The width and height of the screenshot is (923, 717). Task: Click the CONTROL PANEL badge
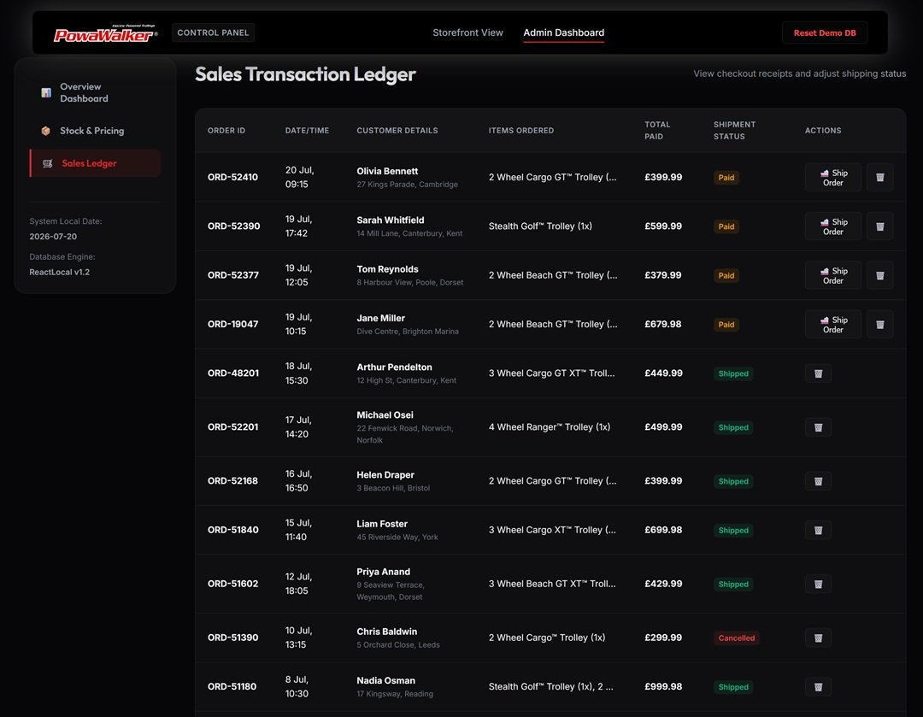pyautogui.click(x=213, y=32)
